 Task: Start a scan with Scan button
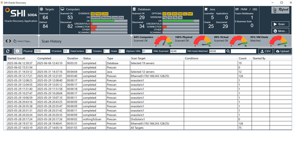point(280,24)
